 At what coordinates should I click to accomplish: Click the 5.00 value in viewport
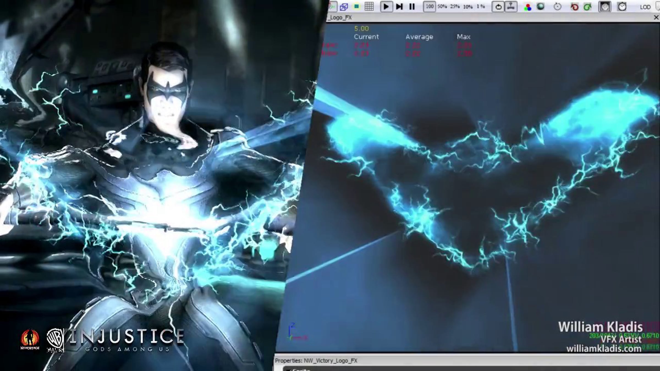point(361,29)
